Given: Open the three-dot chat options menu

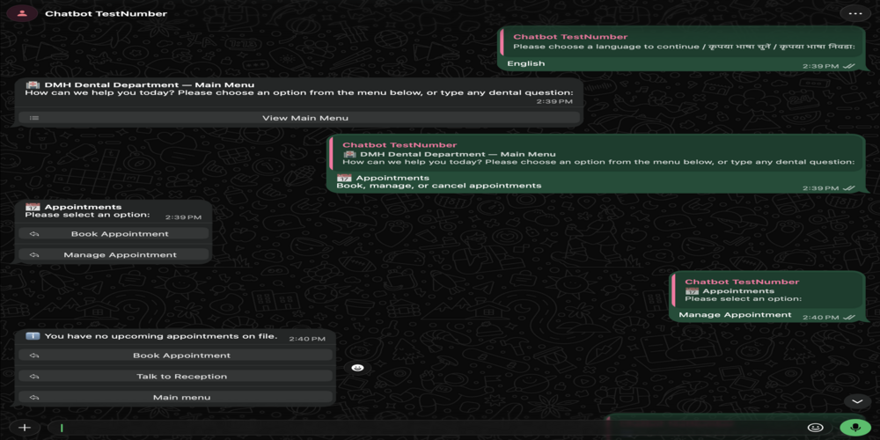Looking at the screenshot, I should pyautogui.click(x=854, y=13).
